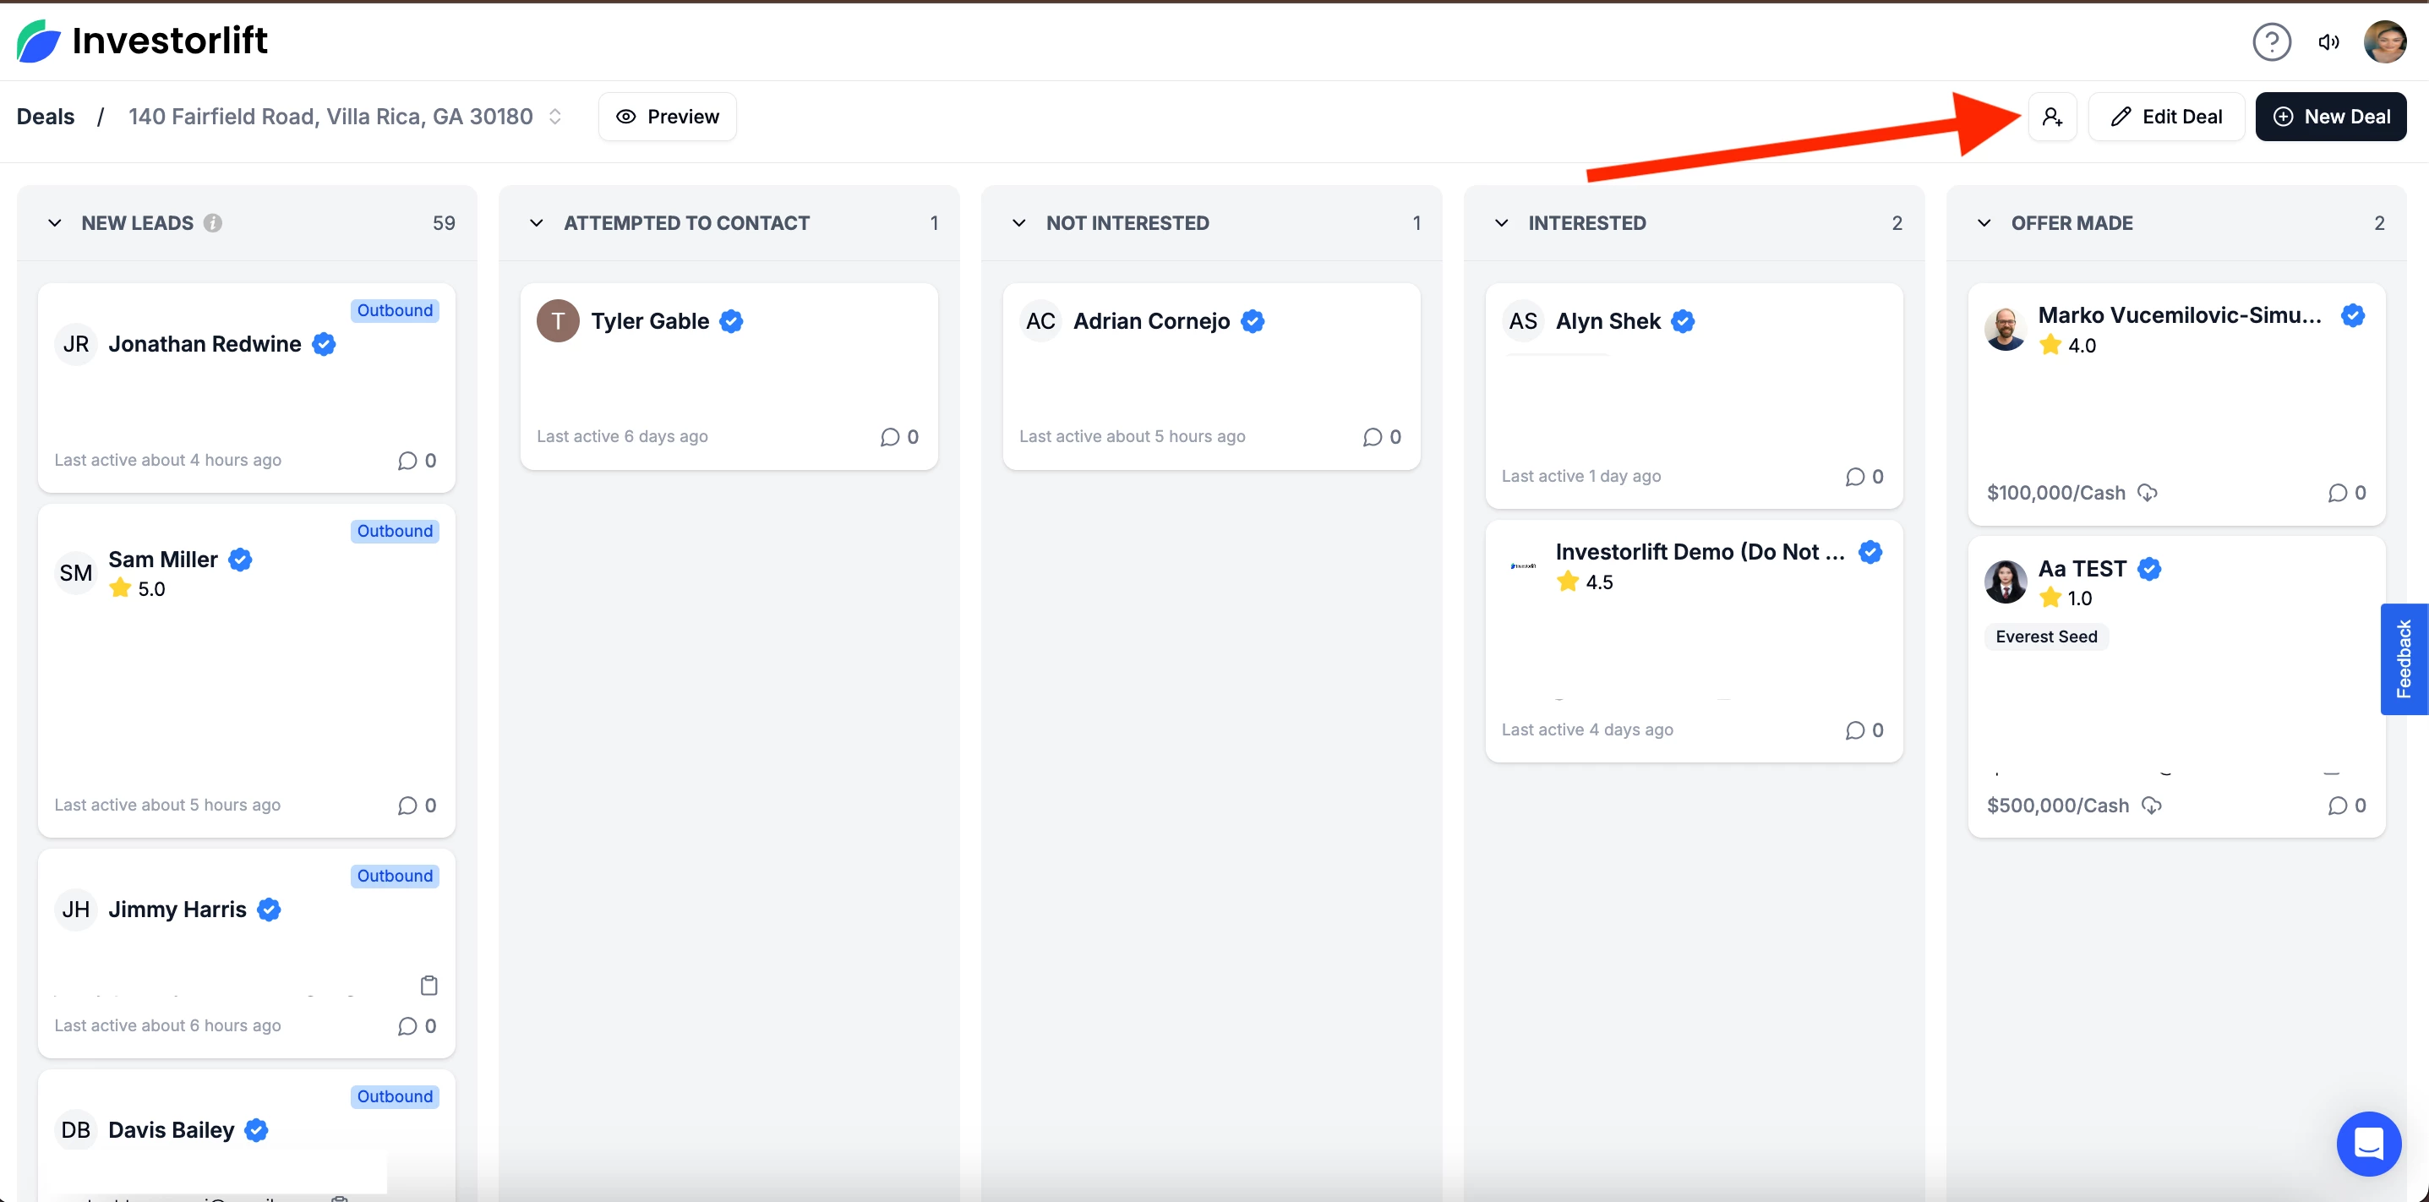Open the help question mark icon

(x=2272, y=41)
